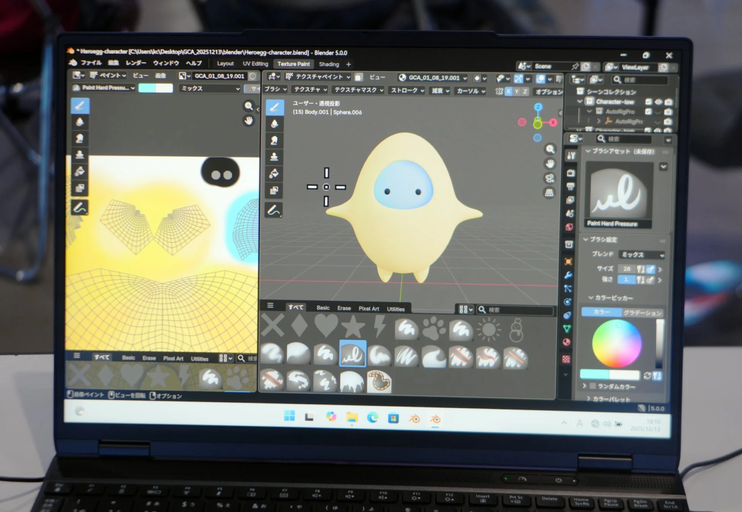The height and width of the screenshot is (512, 742).
Task: Hide the Character-low collection with its eye toggle
Action: (659, 101)
